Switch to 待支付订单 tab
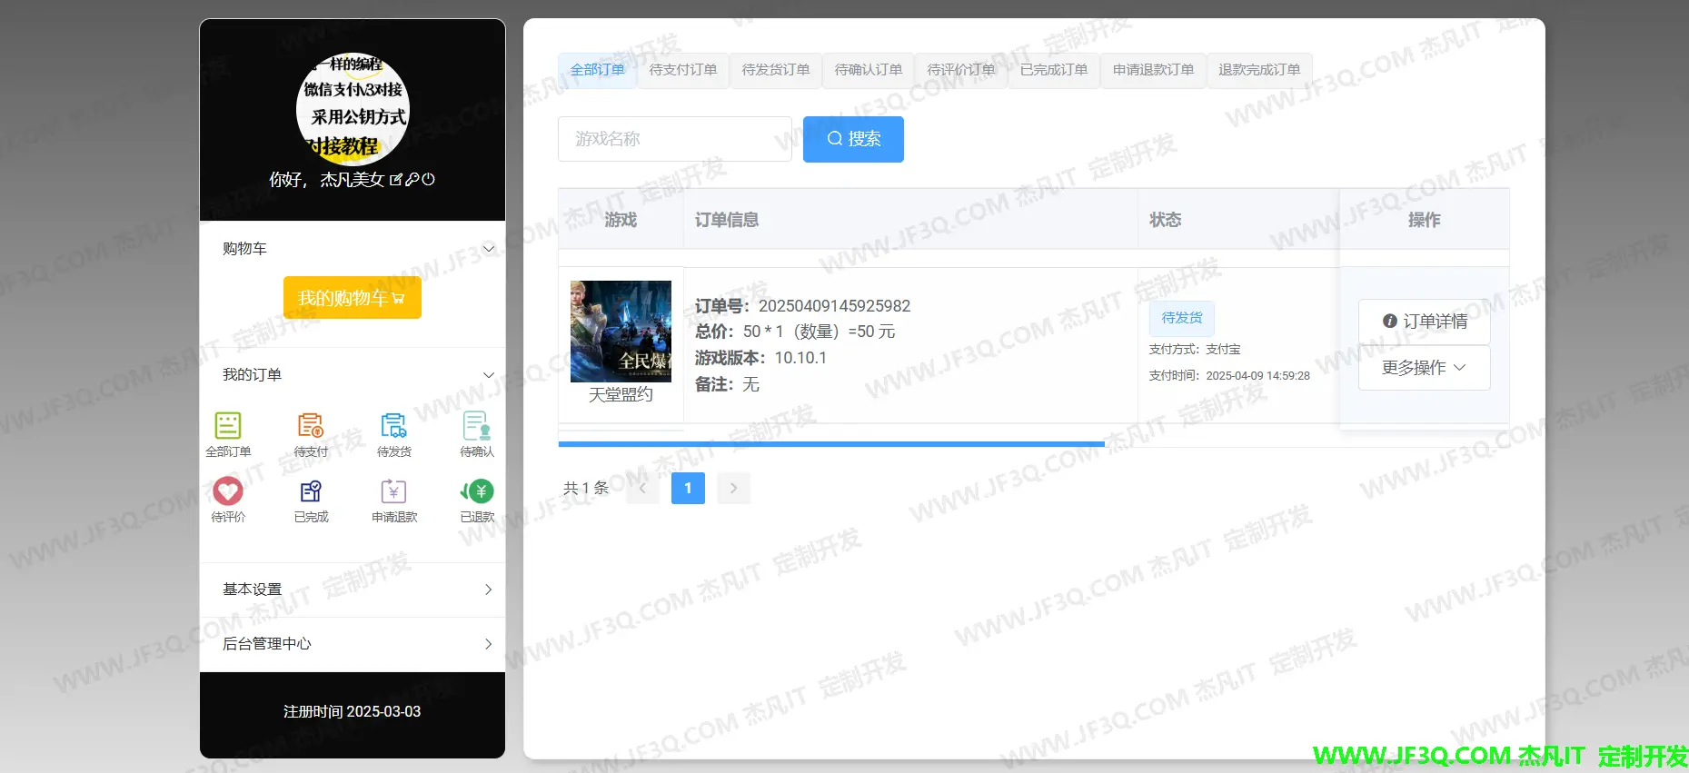Viewport: 1689px width, 773px height. [x=683, y=70]
